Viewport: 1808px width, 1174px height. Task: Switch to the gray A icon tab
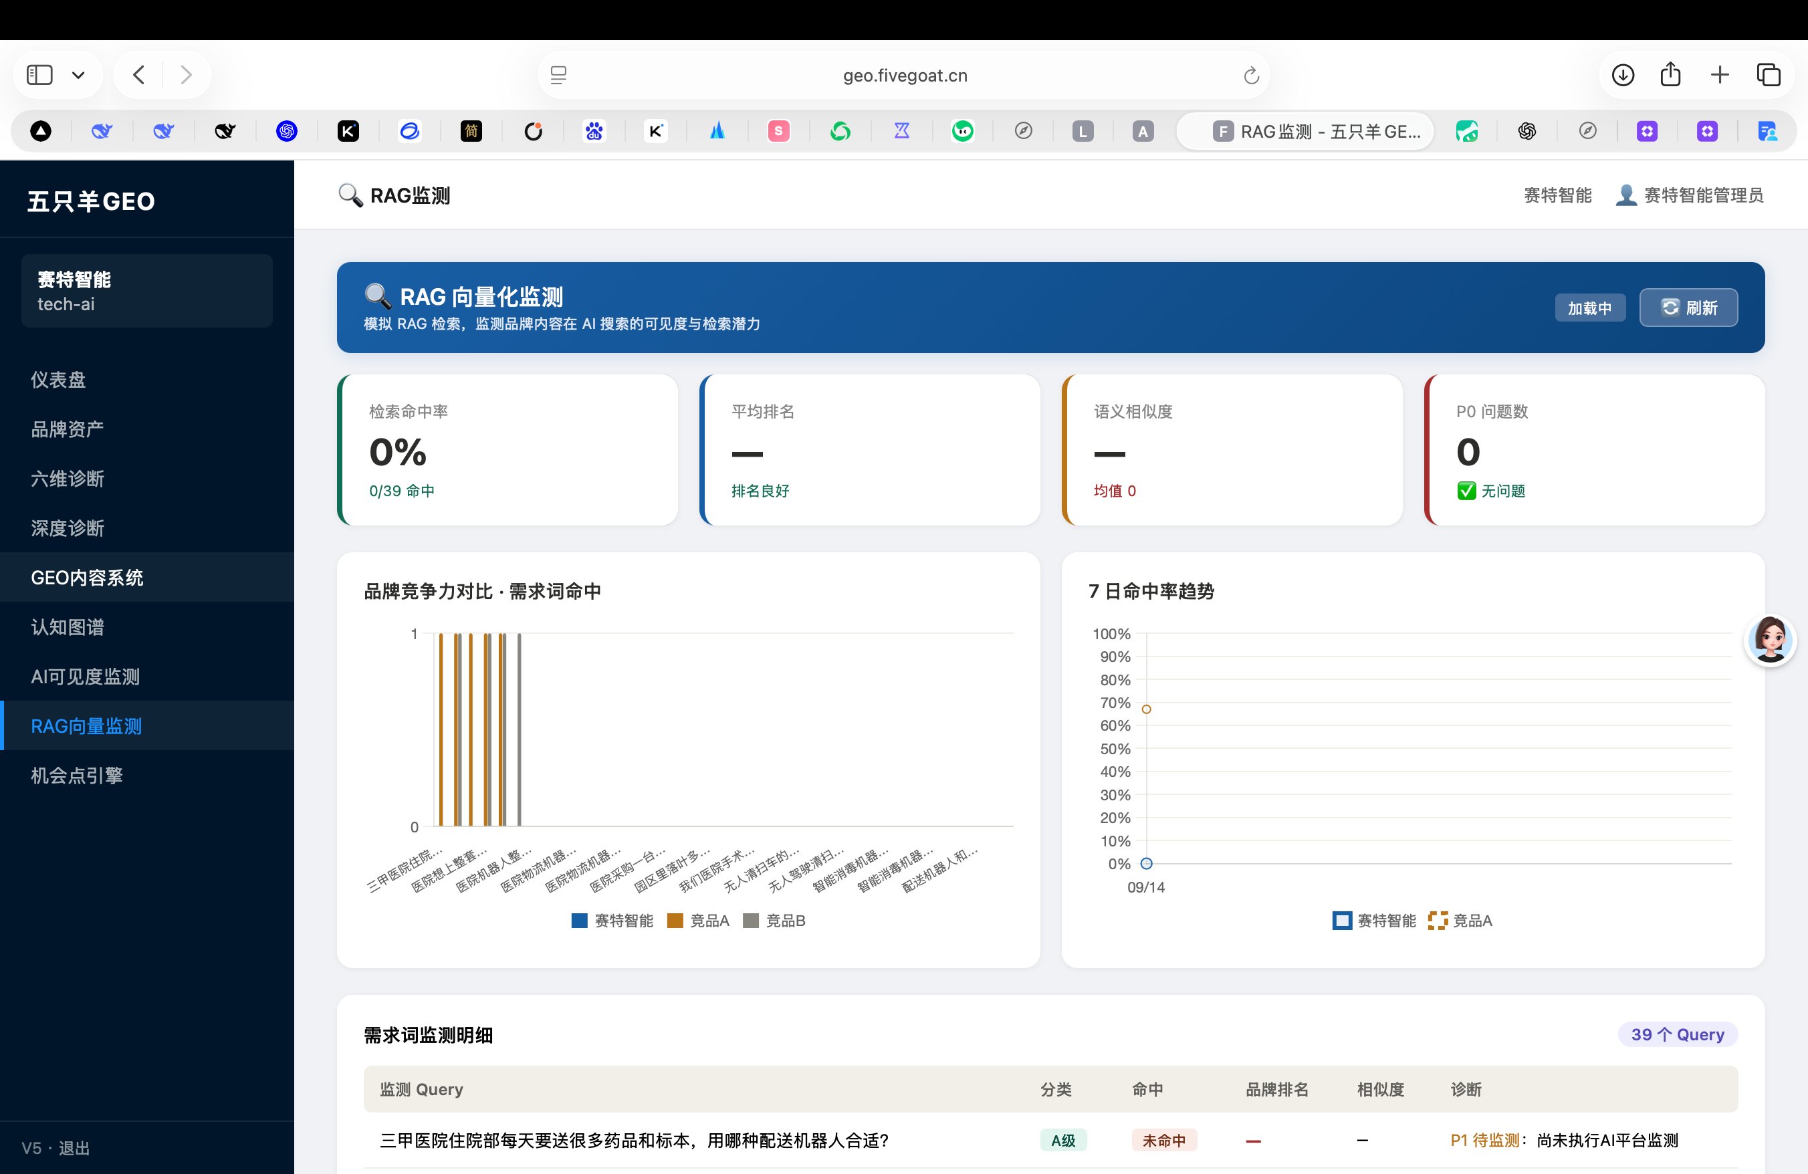tap(1143, 131)
